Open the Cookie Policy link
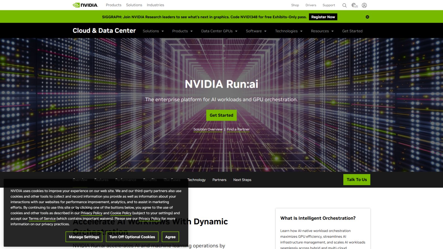 [121, 213]
